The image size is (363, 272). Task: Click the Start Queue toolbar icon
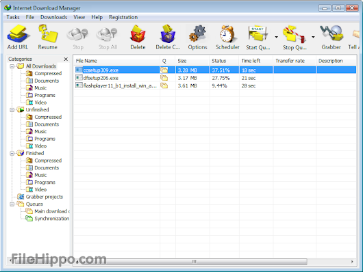(258, 38)
